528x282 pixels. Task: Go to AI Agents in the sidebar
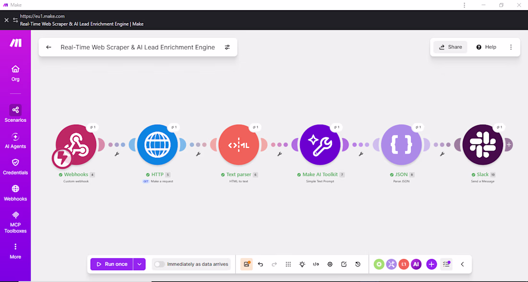tap(15, 141)
